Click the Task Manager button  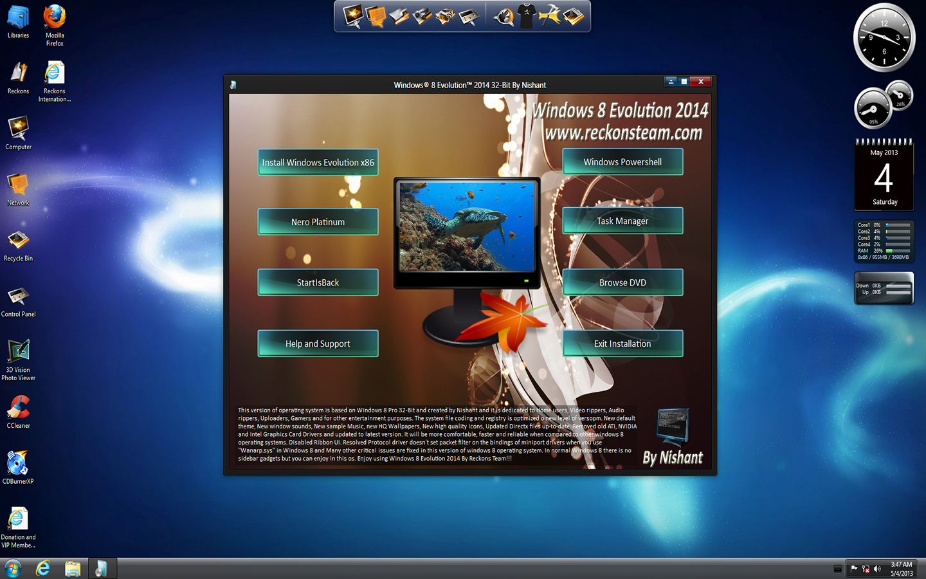coord(622,221)
